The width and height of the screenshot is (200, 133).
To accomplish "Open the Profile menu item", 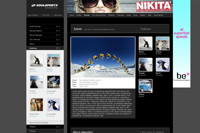I will click(x=79, y=15).
